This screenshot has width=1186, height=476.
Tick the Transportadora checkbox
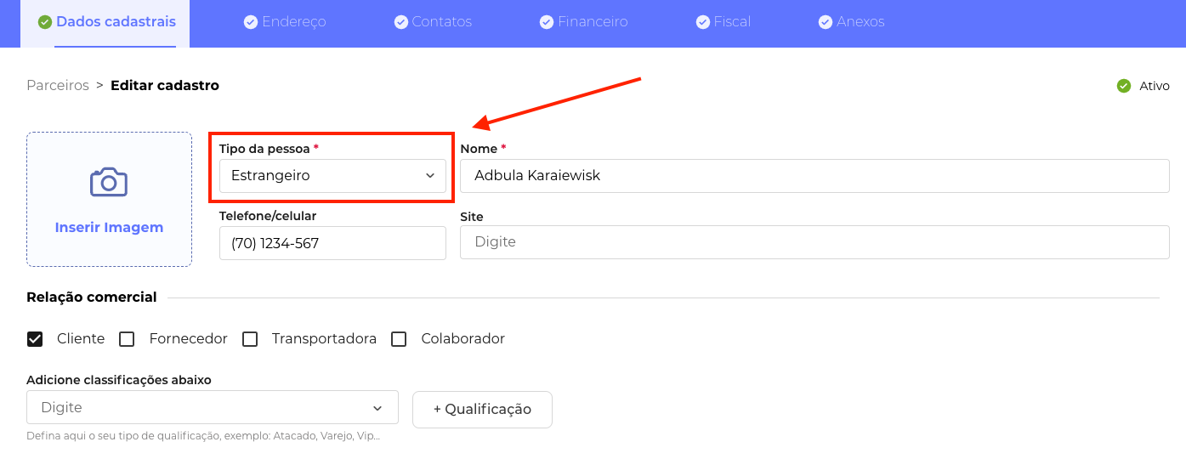(250, 339)
